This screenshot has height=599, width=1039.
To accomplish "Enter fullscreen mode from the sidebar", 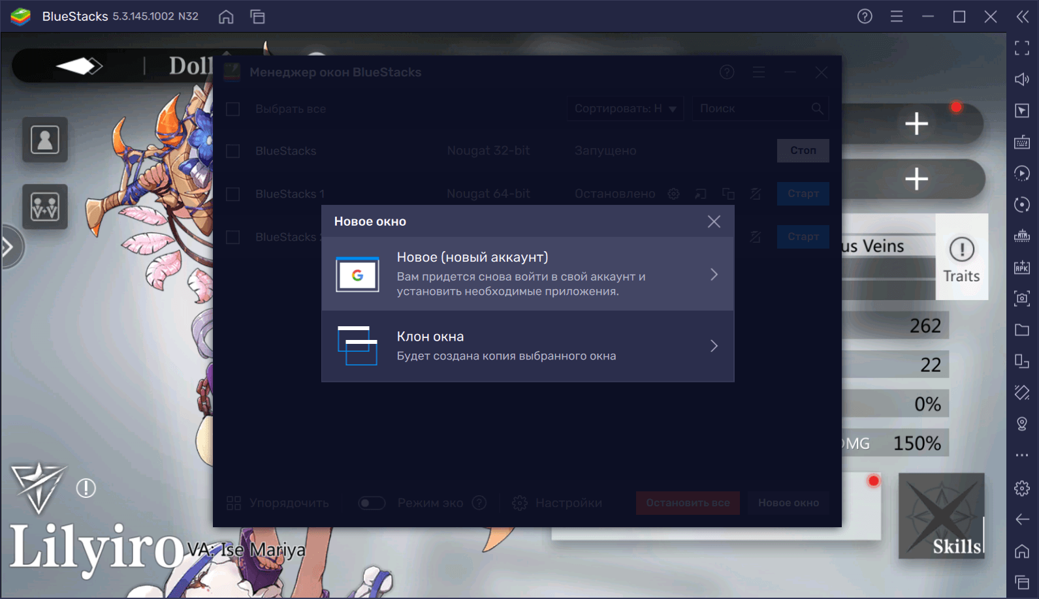I will (1022, 48).
